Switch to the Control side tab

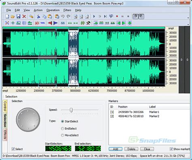pyautogui.click(x=5, y=106)
